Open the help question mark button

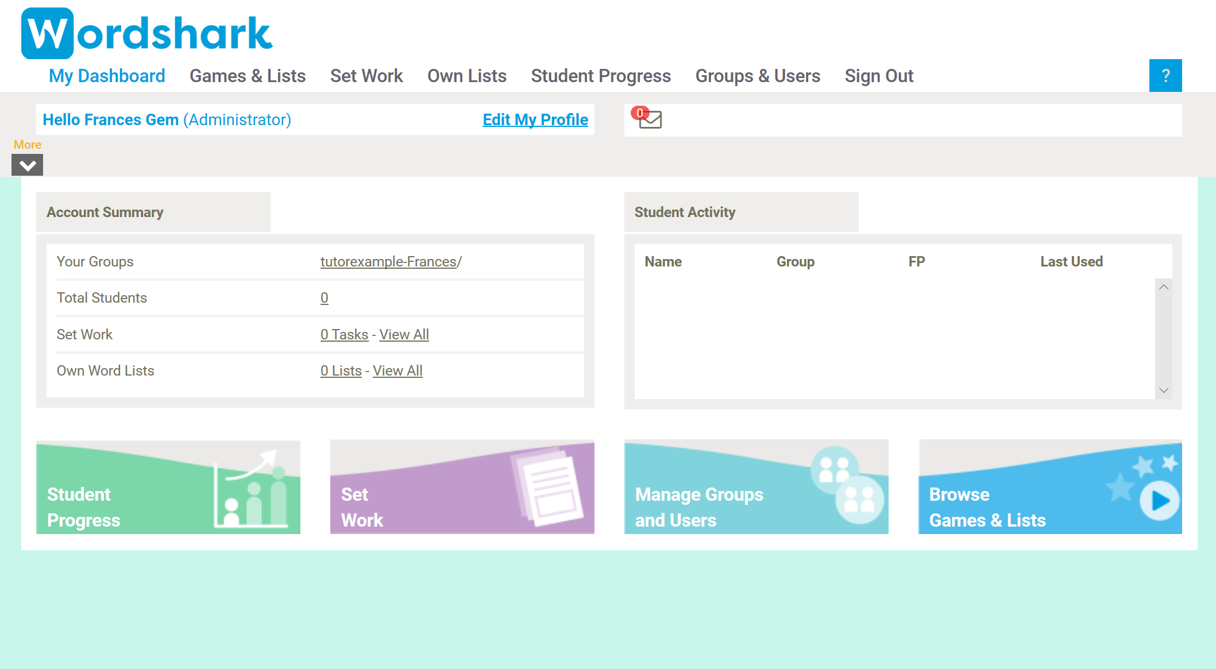(1165, 75)
